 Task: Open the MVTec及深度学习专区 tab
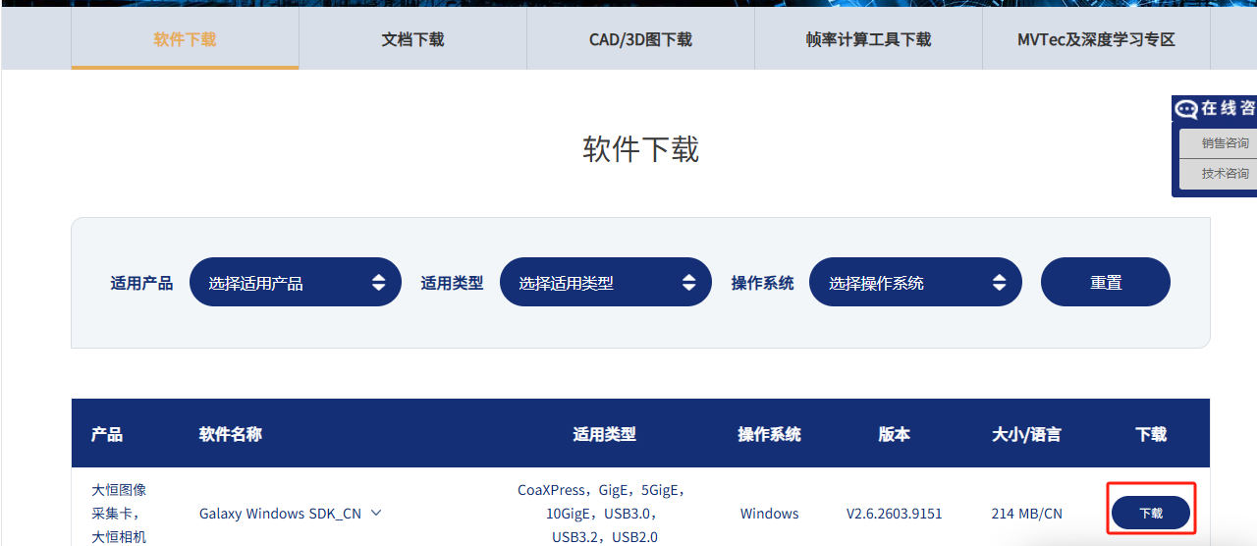1096,39
